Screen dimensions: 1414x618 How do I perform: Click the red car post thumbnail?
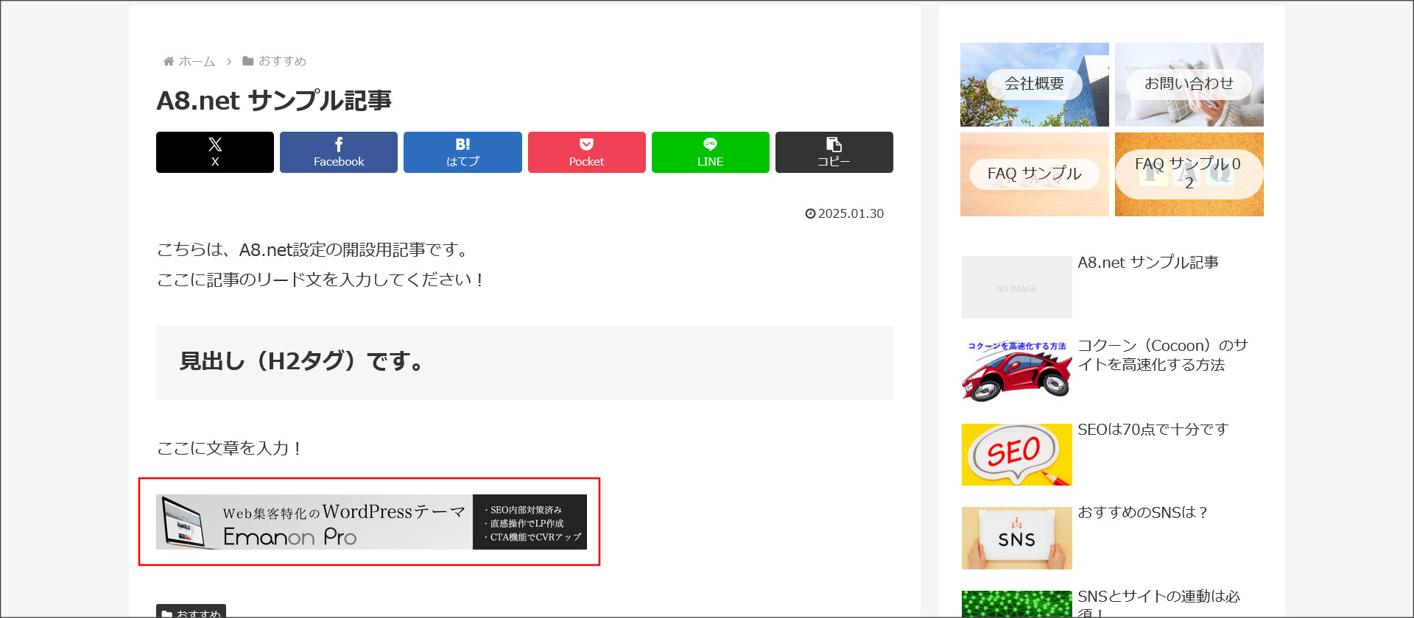tap(1017, 371)
